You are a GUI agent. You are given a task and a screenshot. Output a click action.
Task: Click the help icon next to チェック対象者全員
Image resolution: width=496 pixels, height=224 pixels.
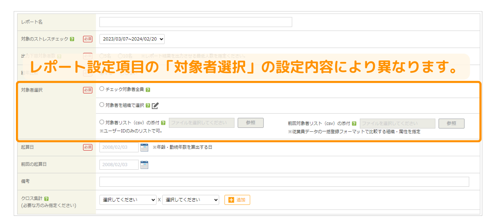point(148,89)
